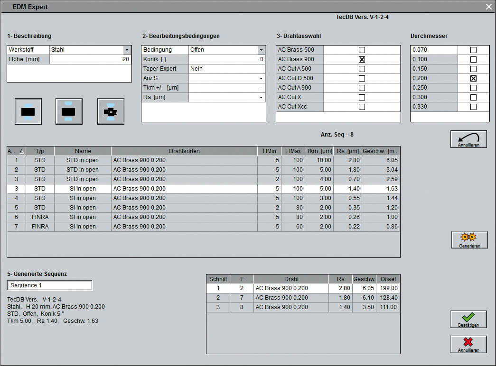This screenshot has width=496, height=366.
Task: Tick the AC Cut Xcc wire checkbox
Action: pyautogui.click(x=362, y=107)
